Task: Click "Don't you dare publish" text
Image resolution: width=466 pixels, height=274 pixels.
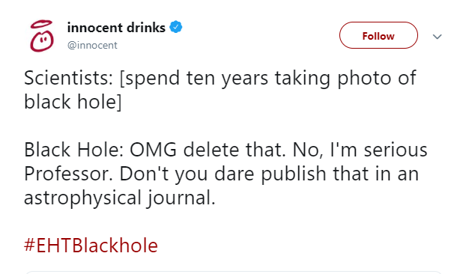Action: coord(223,174)
